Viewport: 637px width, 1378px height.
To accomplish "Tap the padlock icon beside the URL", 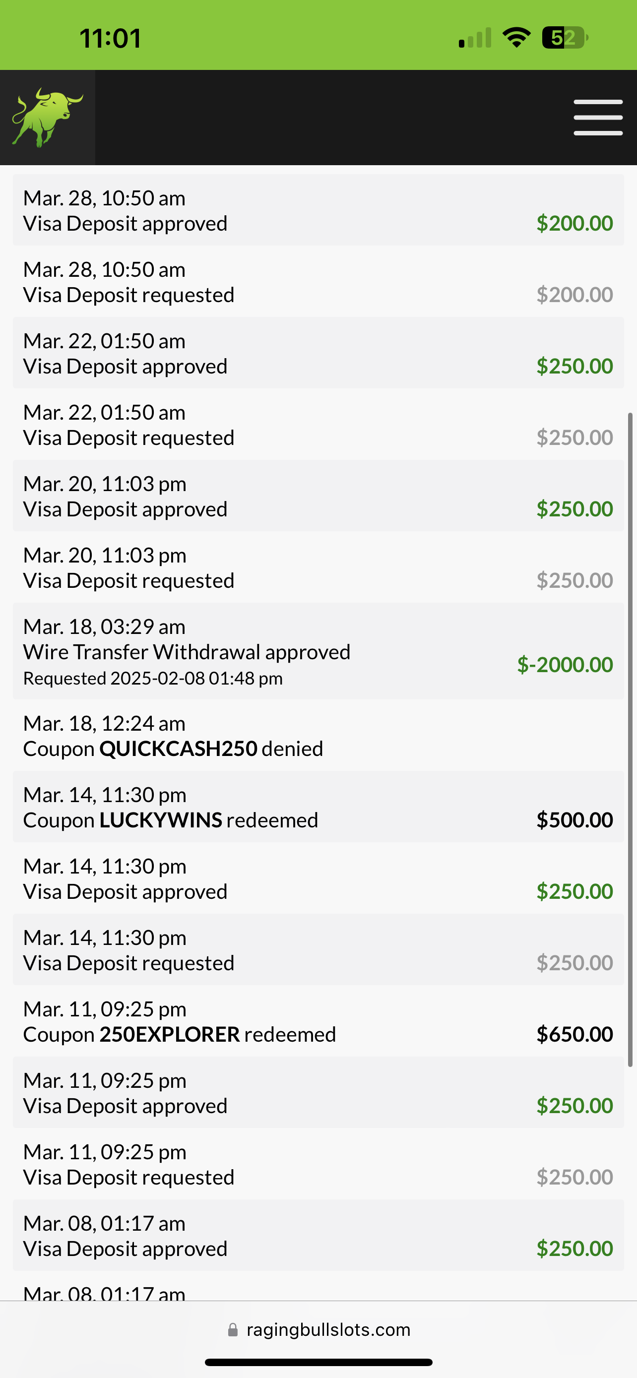I will [233, 1330].
